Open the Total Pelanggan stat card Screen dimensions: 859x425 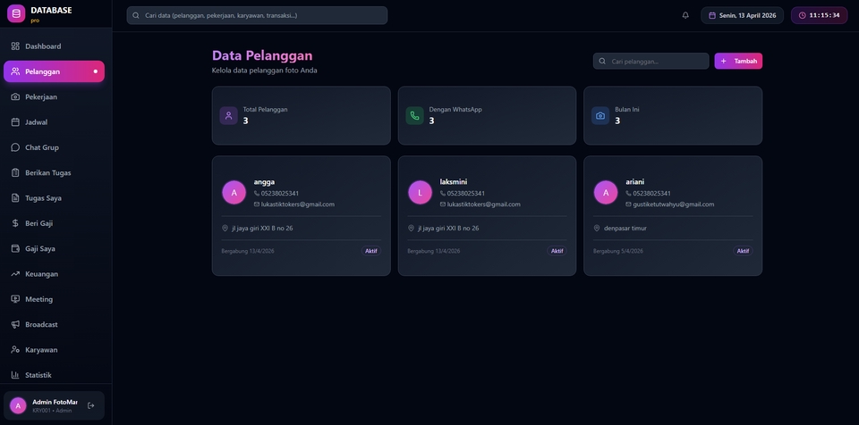[302, 115]
